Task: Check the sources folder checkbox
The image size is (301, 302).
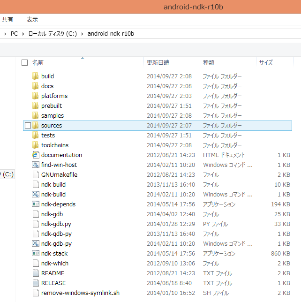Action: click(x=28, y=125)
